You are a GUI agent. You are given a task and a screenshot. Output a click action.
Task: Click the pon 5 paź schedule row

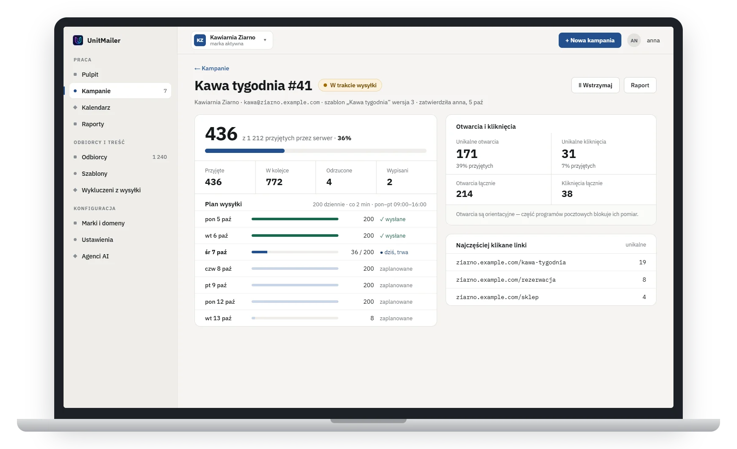(x=316, y=219)
